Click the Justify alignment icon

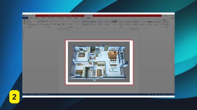69,24
